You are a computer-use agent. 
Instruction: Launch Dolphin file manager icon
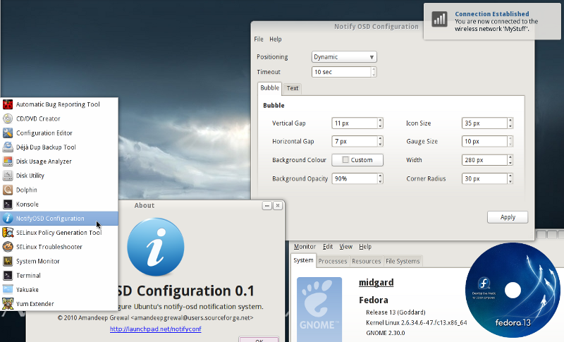(8, 190)
